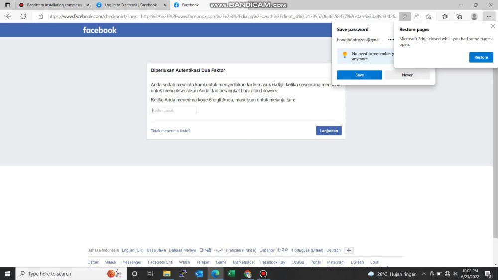Open the password key icon in the address bar

click(x=404, y=16)
